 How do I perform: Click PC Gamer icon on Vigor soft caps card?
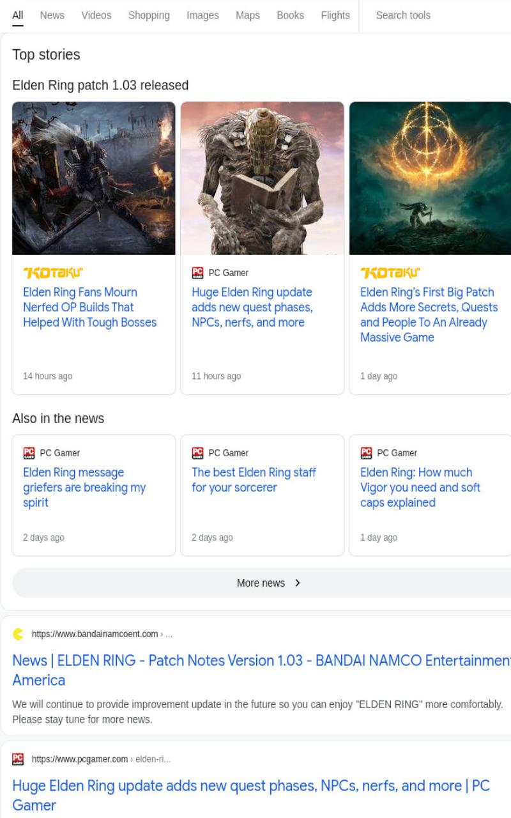[366, 453]
